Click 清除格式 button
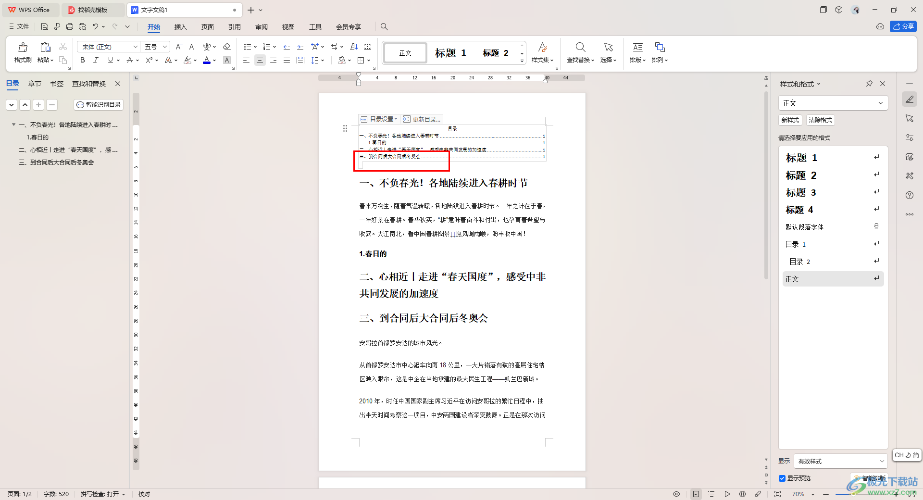 coord(820,120)
